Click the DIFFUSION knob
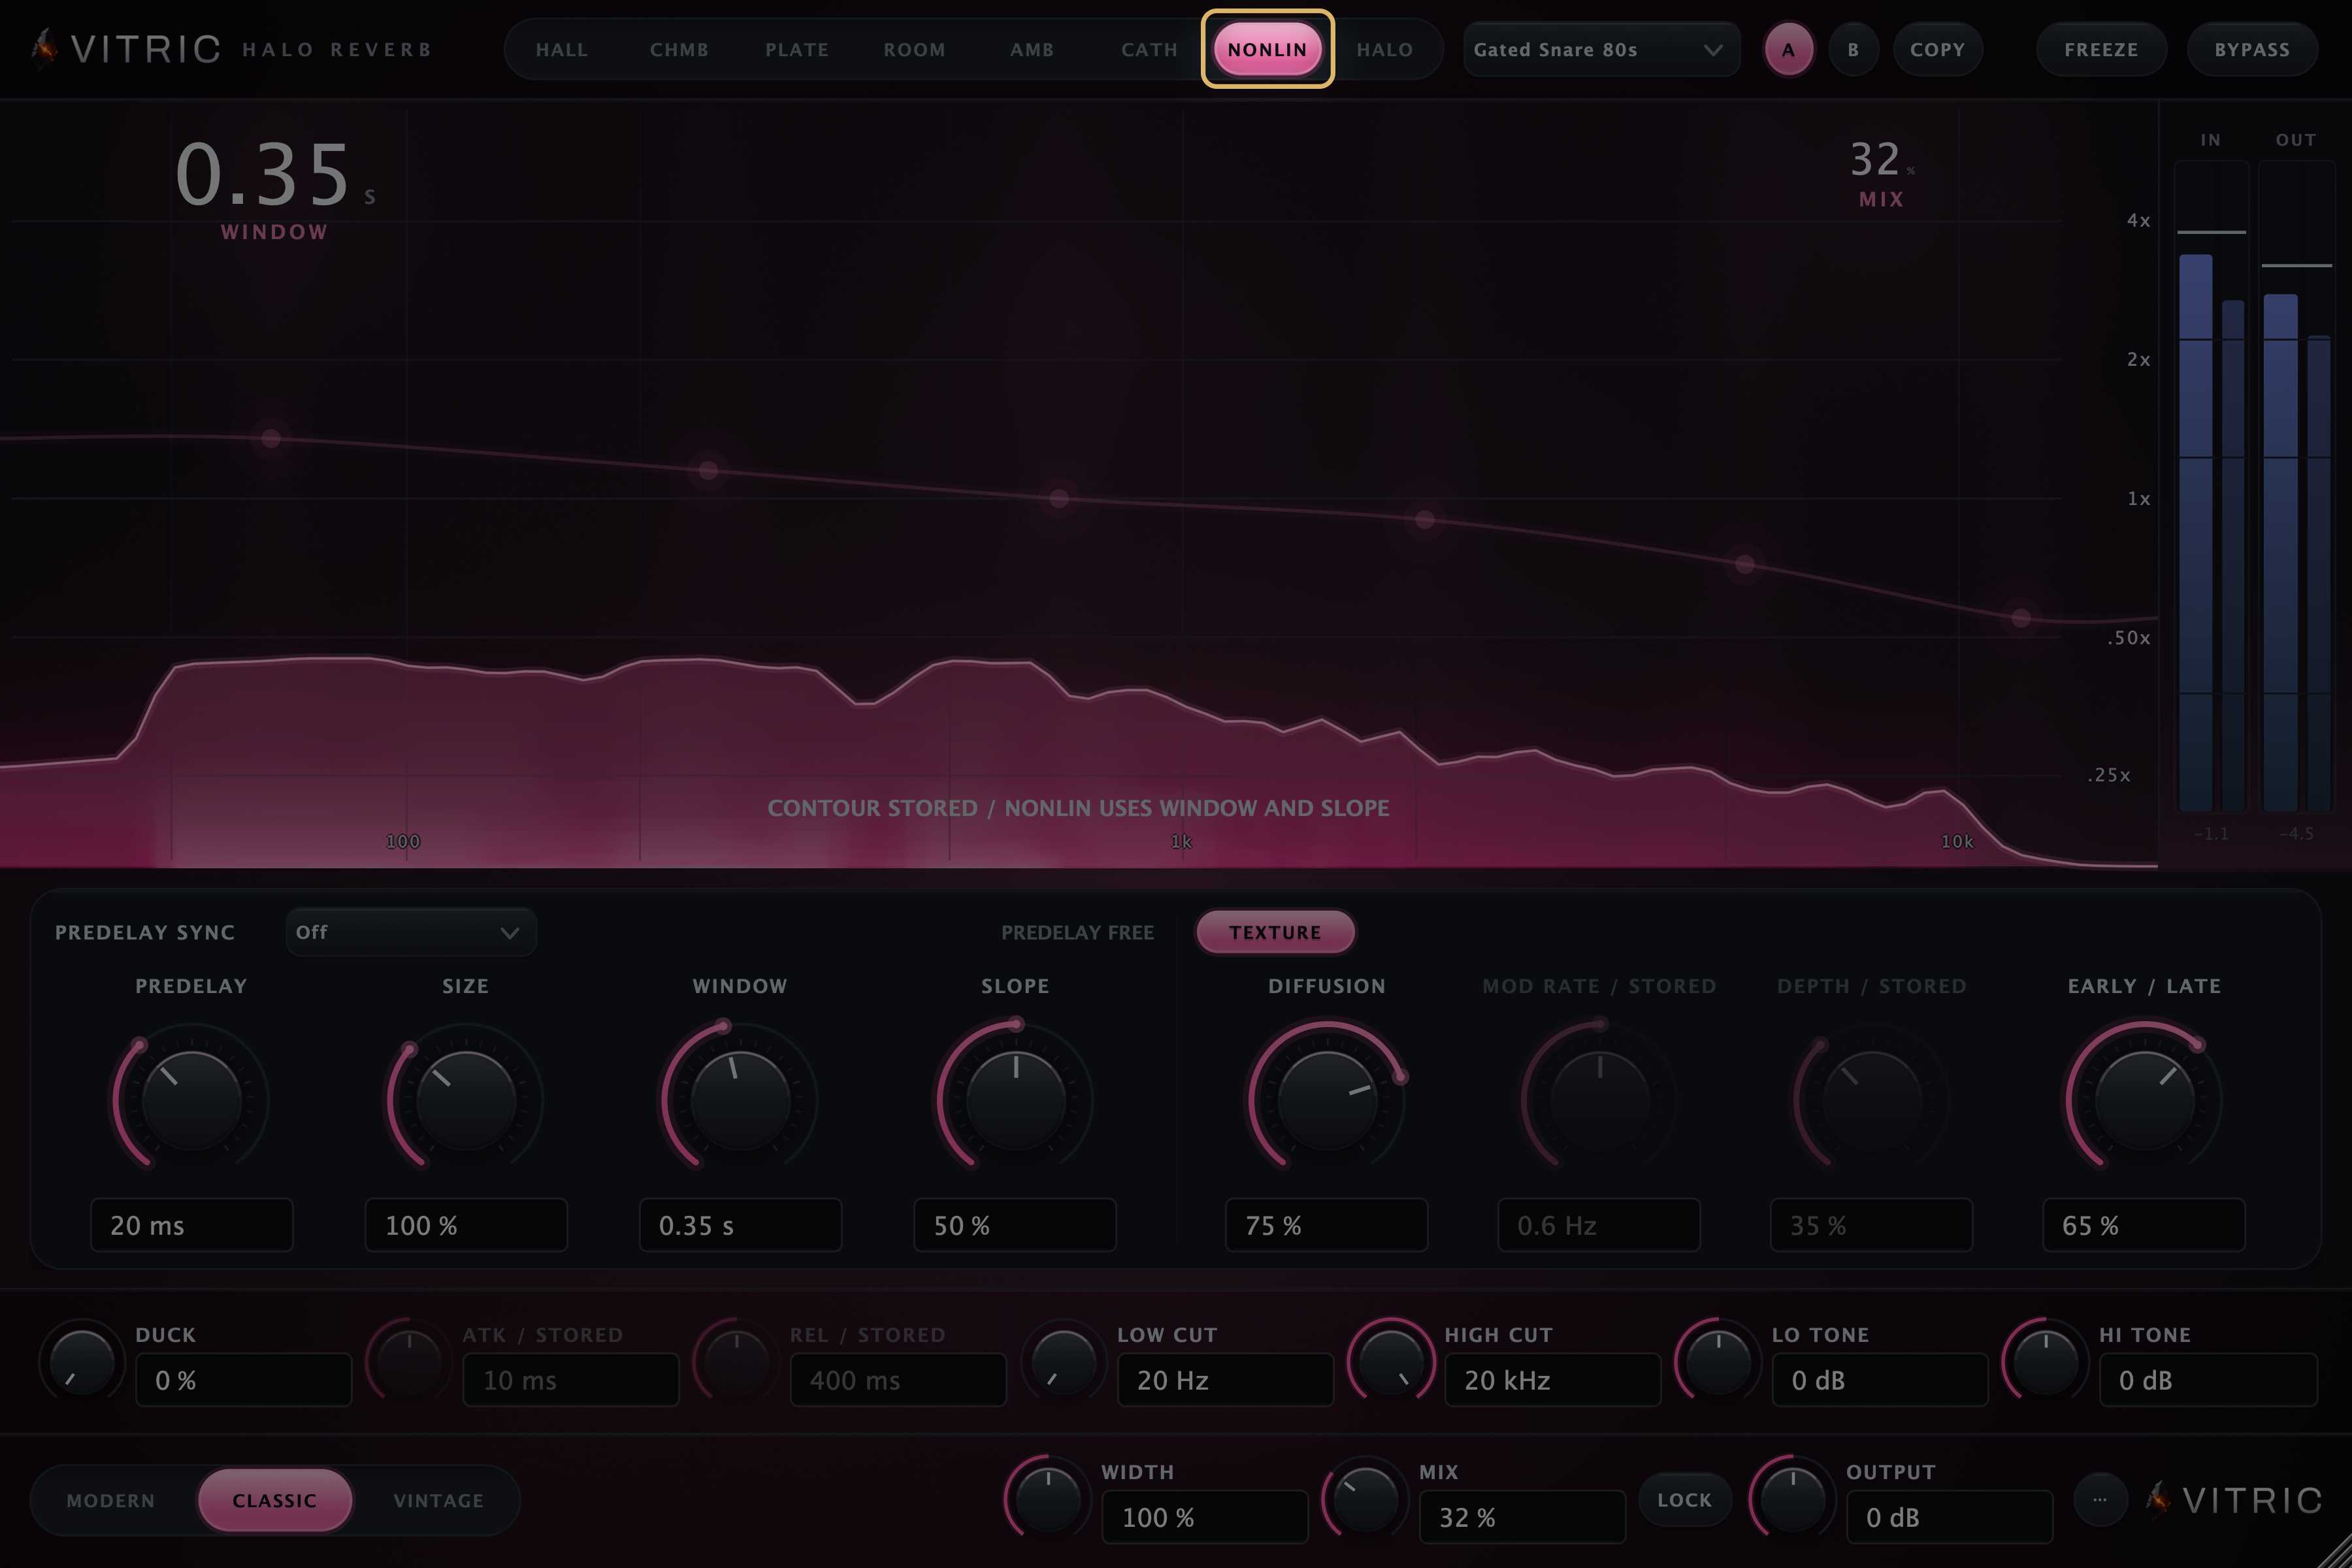2352x1568 pixels. pos(1327,1100)
